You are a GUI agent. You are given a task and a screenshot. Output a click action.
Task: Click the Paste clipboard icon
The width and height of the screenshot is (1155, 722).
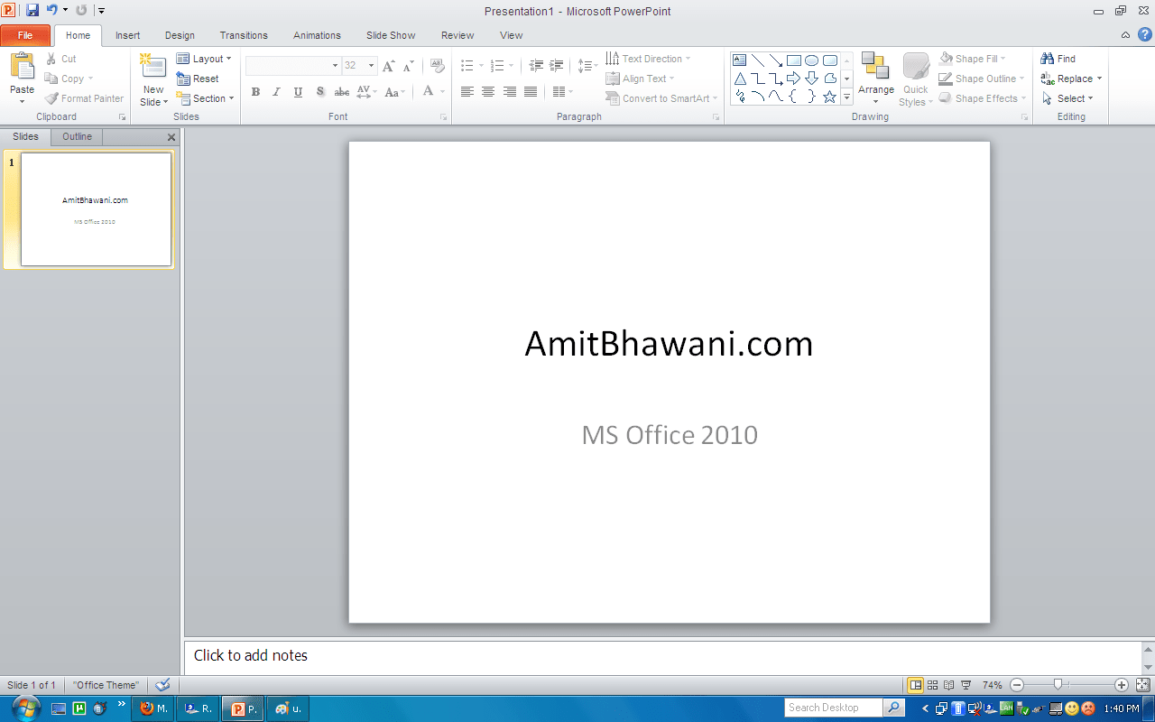[x=22, y=67]
